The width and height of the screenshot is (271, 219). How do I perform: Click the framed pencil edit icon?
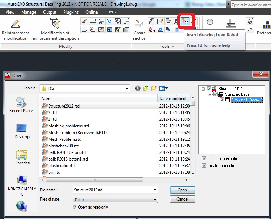pos(101,30)
